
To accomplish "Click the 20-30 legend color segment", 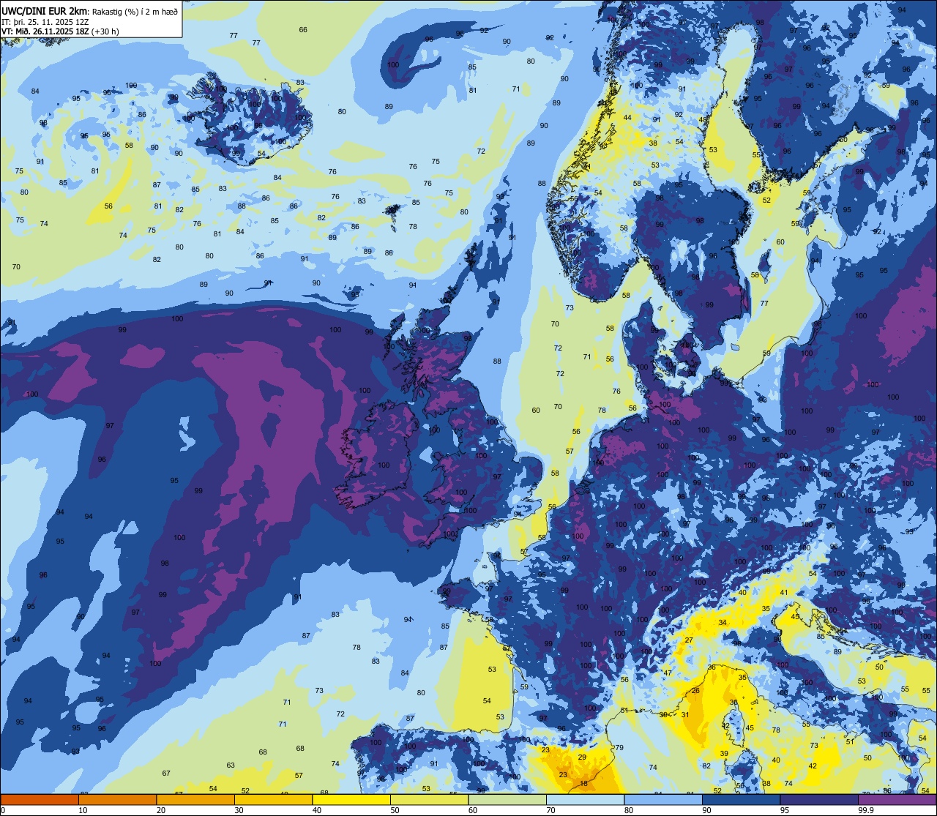I will point(195,799).
